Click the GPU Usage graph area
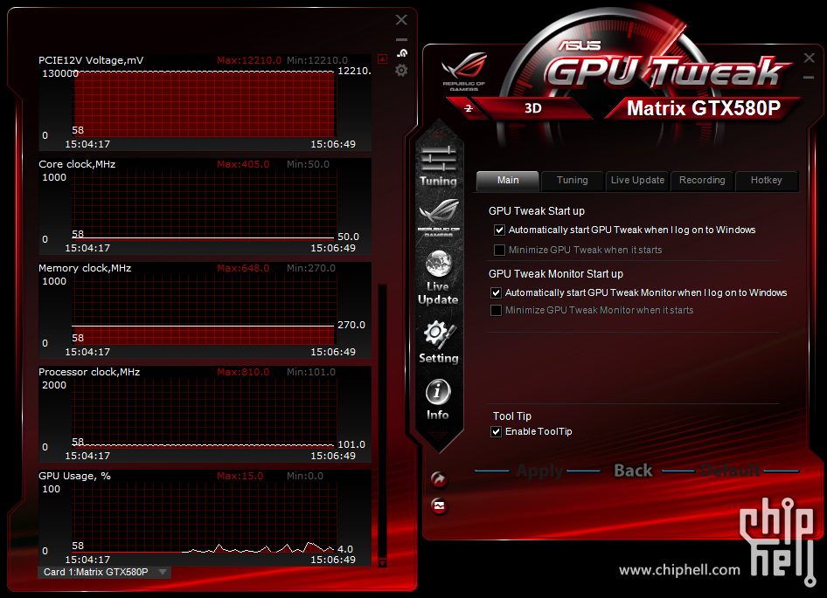Image resolution: width=827 pixels, height=598 pixels. point(204,519)
